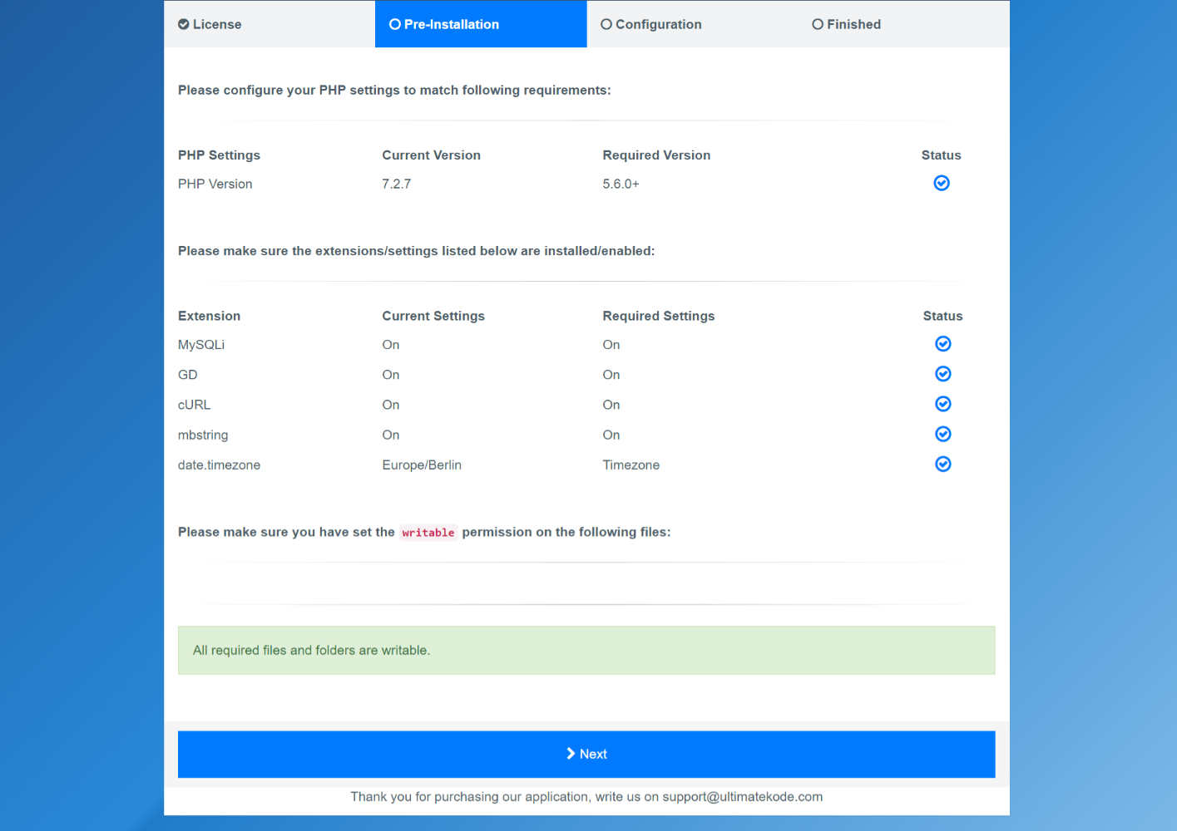Click the Europe/Berlin timezone value
The height and width of the screenshot is (831, 1177).
click(x=422, y=465)
